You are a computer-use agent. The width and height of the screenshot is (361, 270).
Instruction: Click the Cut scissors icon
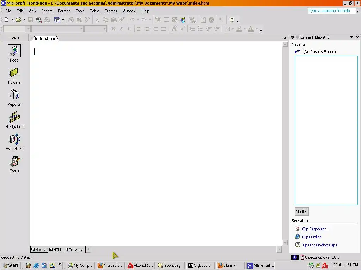(97, 20)
